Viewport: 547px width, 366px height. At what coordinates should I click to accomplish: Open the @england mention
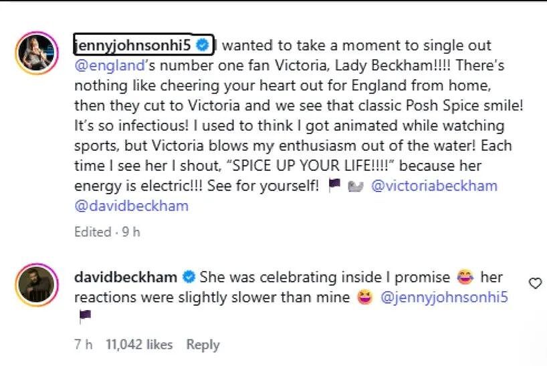click(x=110, y=65)
